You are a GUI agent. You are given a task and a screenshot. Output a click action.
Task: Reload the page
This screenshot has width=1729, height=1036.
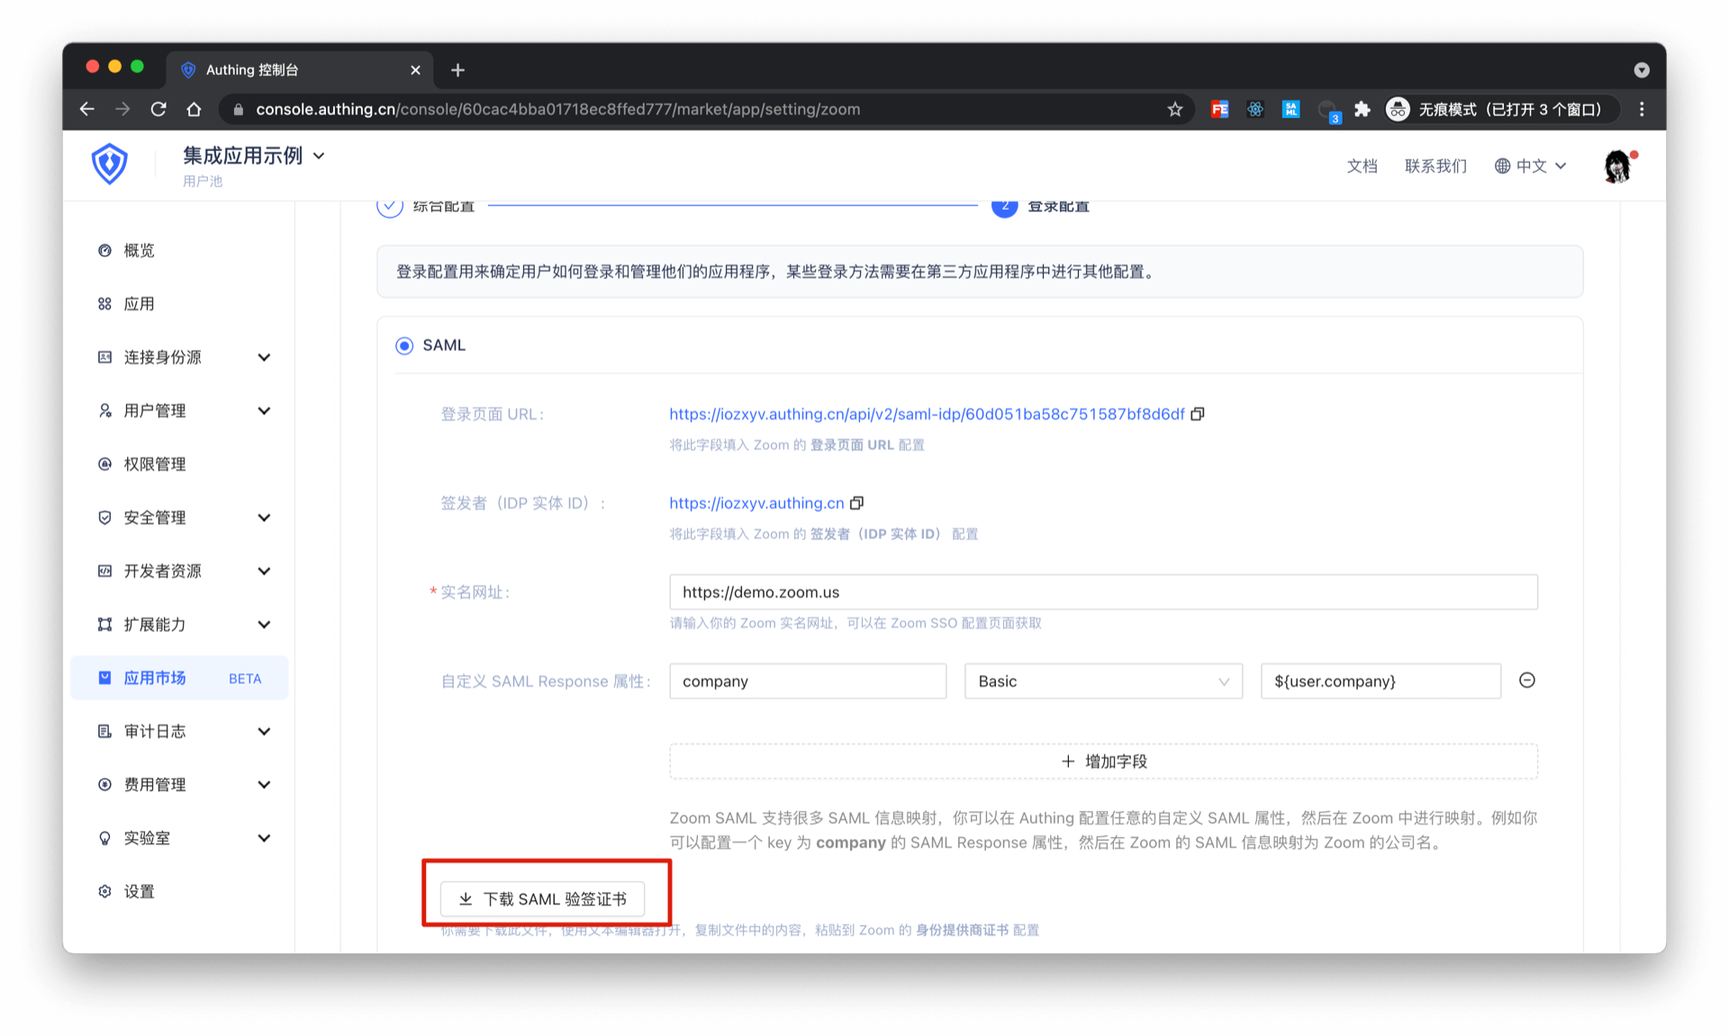[x=158, y=109]
